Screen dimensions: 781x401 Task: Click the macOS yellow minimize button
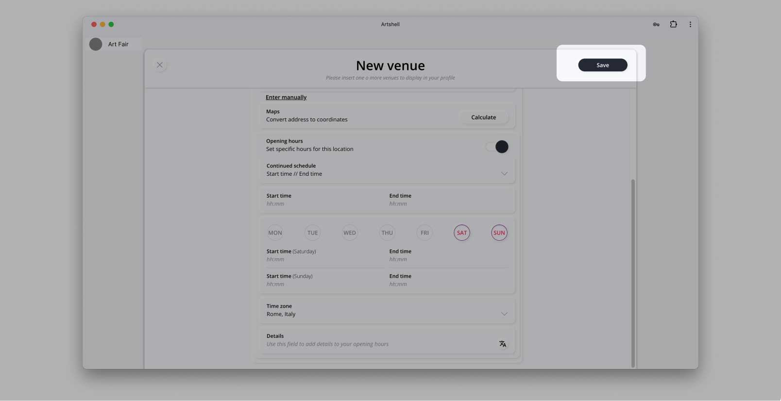click(102, 24)
